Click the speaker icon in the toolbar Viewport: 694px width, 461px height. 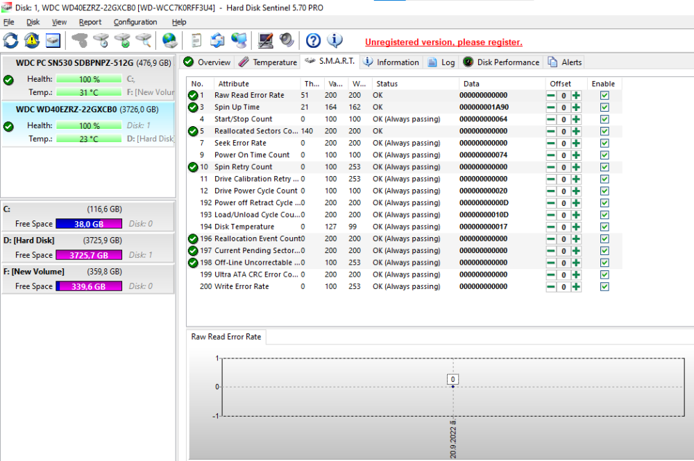point(286,40)
